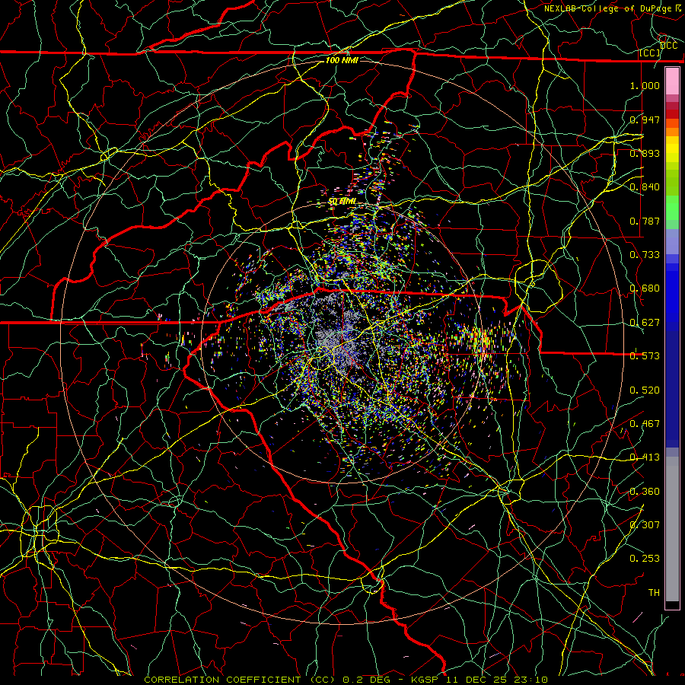Viewport: 685px width, 685px height.
Task: Select the 0.627 scale value
Action: tap(645, 323)
